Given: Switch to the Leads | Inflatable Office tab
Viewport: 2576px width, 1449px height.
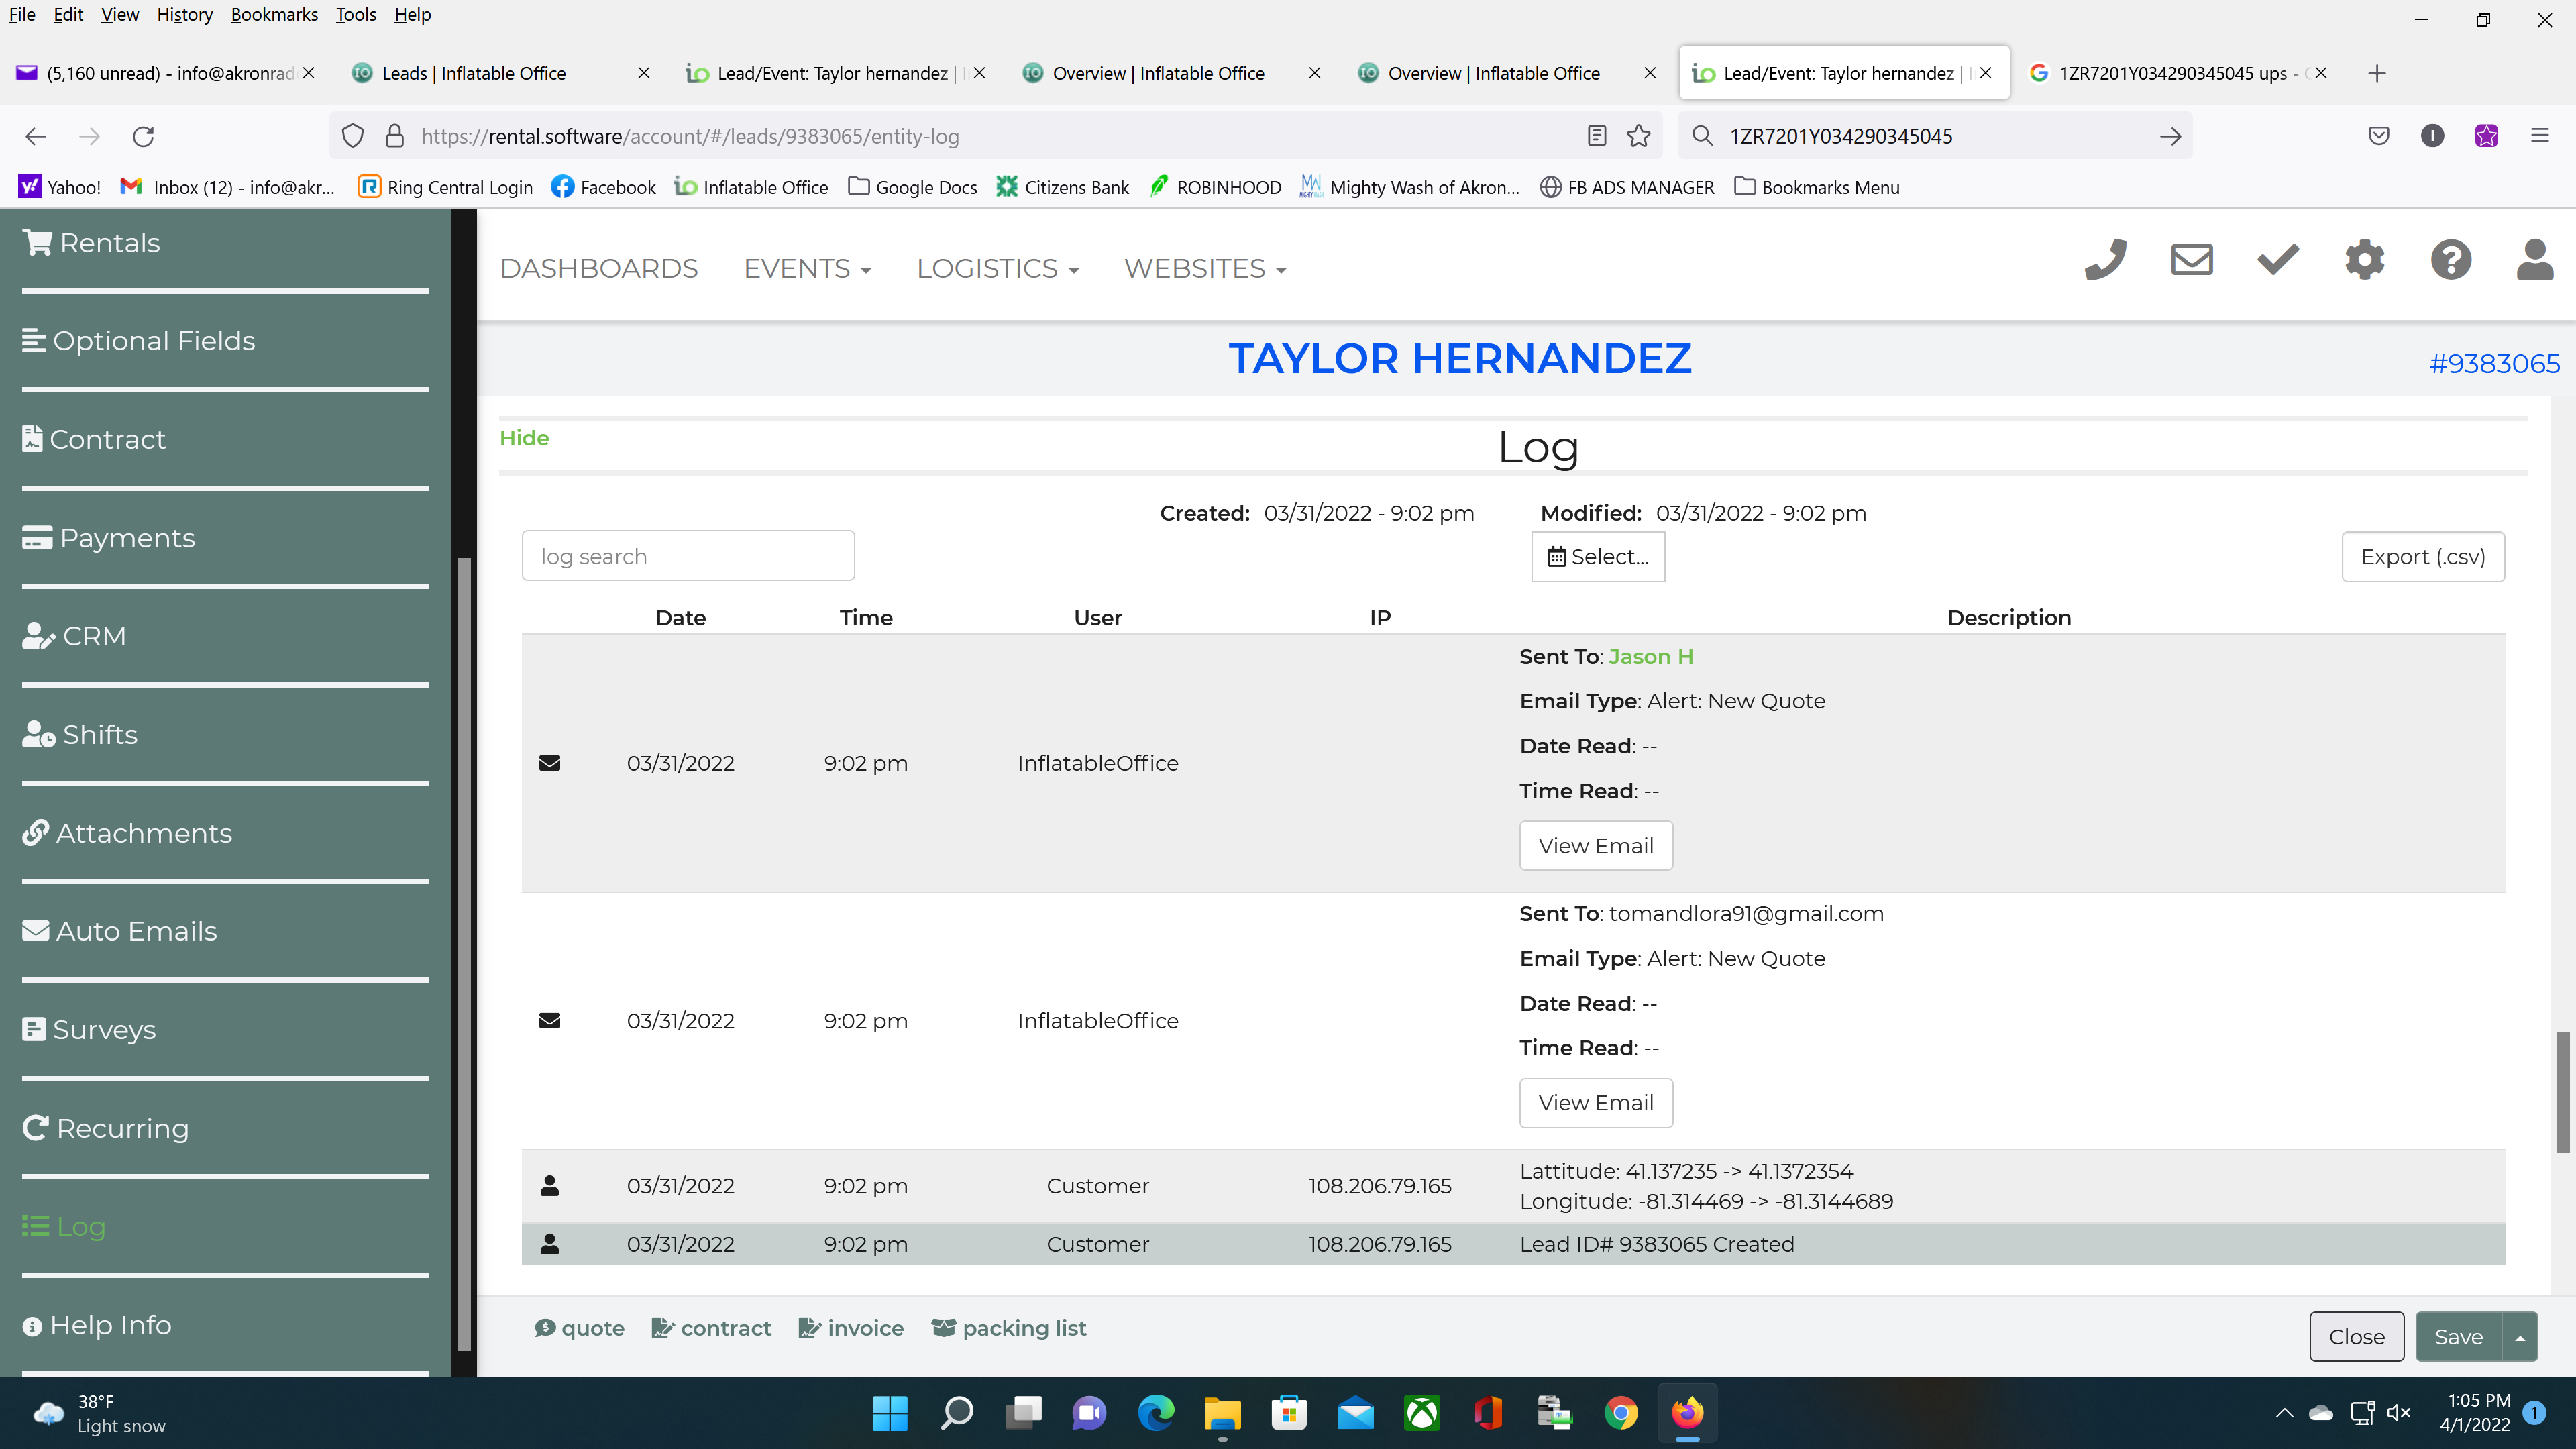Looking at the screenshot, I should coord(475,73).
